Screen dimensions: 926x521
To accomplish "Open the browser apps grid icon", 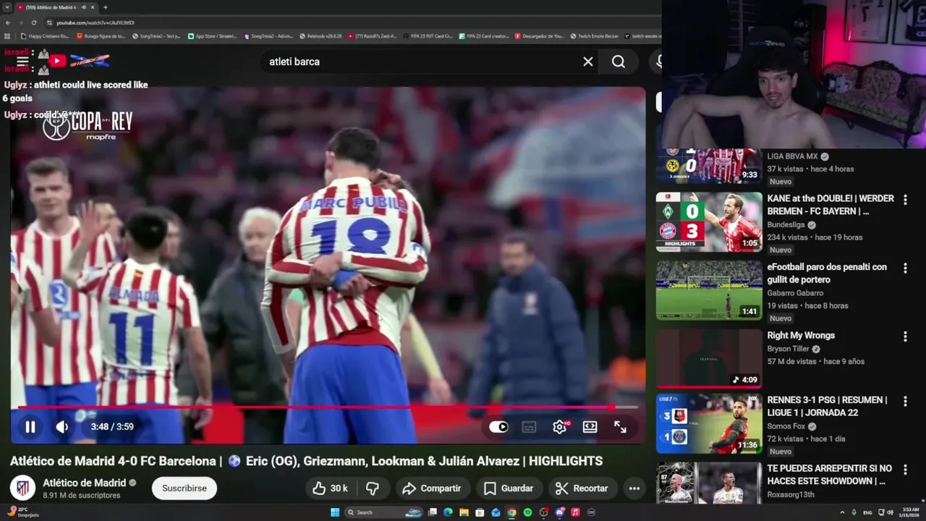I will click(x=7, y=35).
